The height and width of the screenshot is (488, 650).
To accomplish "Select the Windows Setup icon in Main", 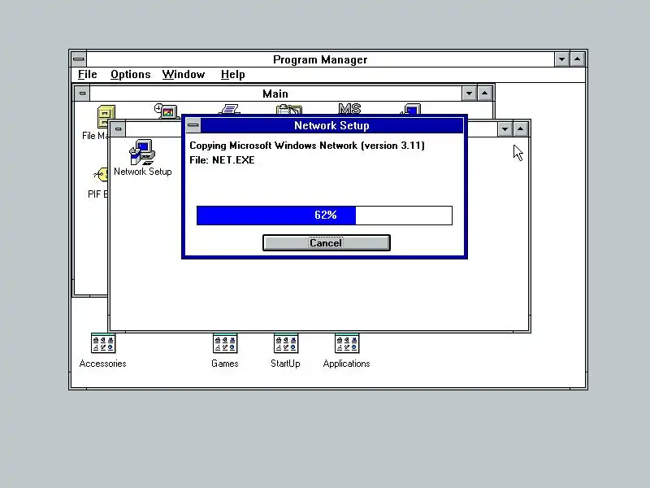I will (411, 110).
